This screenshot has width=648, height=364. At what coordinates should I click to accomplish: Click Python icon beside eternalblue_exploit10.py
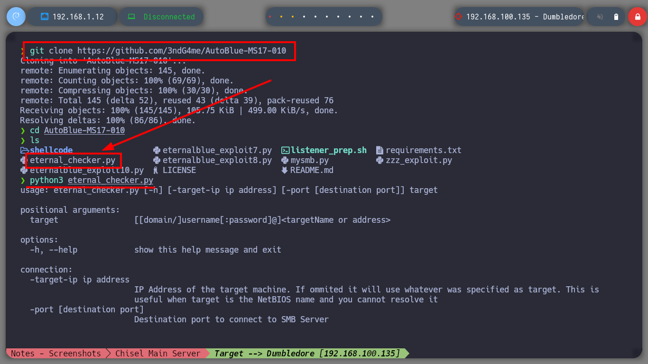point(24,170)
